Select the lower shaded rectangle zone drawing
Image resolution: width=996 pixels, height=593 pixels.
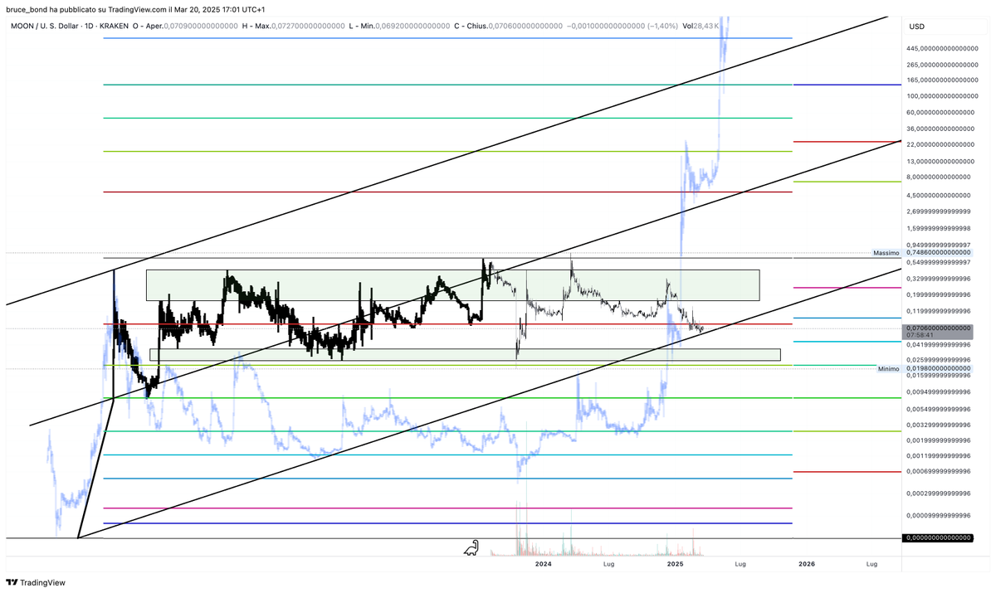465,354
